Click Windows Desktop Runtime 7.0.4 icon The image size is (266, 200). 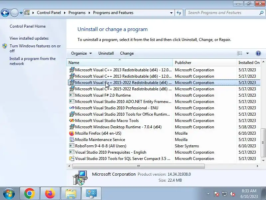click(72, 127)
